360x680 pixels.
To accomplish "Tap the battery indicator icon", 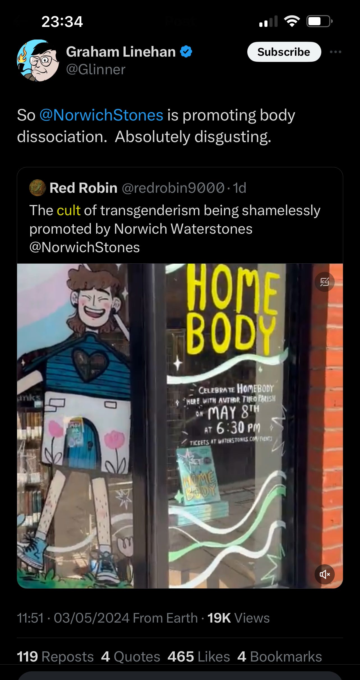I will click(x=319, y=21).
